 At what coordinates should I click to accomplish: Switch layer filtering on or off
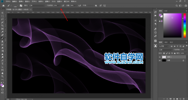(187, 46)
